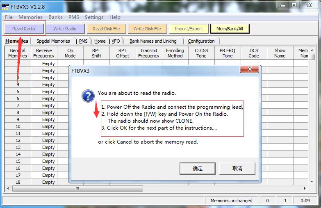
Task: Switch to the VFO tab
Action: [116, 41]
